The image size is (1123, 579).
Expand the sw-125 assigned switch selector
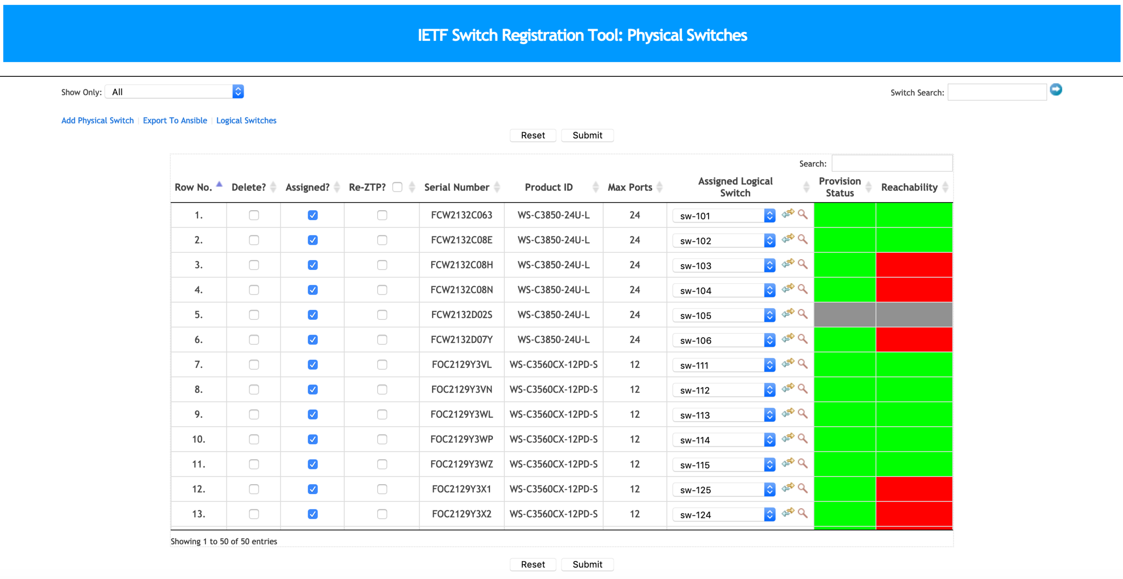(x=724, y=490)
